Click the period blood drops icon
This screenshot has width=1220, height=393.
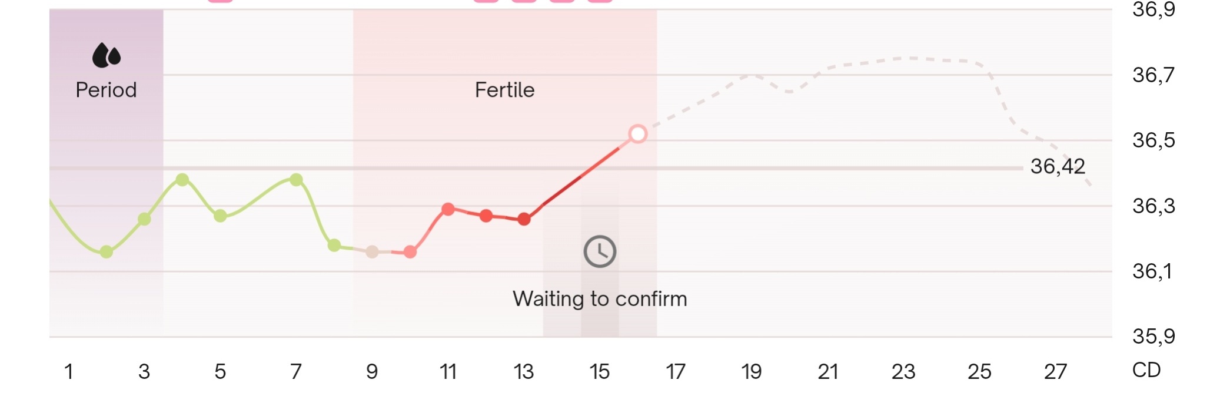pos(107,55)
